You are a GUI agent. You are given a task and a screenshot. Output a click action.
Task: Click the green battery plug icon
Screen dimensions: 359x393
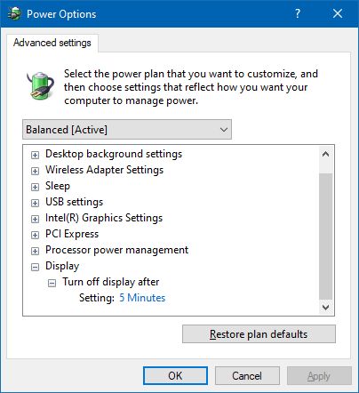[41, 85]
